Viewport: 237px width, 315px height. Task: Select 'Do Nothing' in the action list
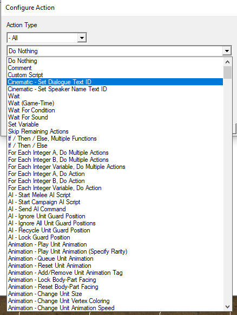(x=115, y=61)
